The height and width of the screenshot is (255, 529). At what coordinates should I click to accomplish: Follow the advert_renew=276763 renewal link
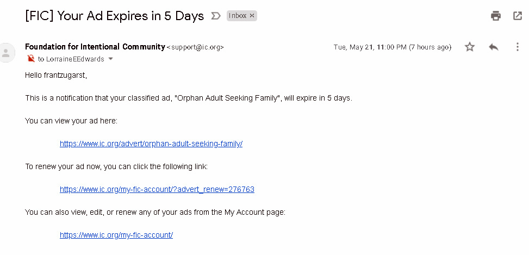[x=157, y=189]
